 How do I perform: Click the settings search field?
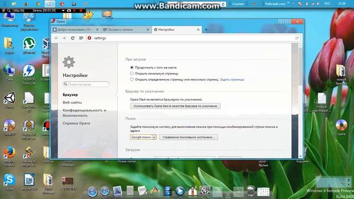click(x=86, y=85)
